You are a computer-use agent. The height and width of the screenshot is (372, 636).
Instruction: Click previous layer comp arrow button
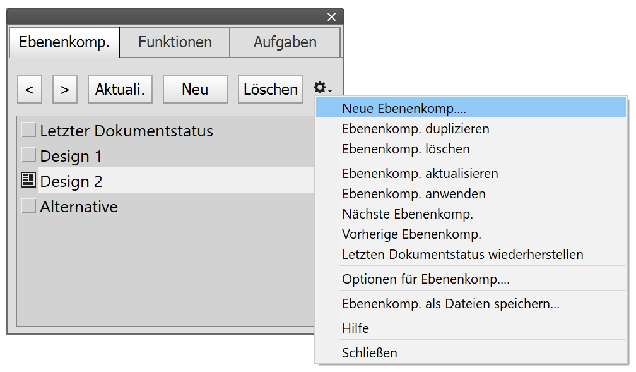pyautogui.click(x=30, y=90)
